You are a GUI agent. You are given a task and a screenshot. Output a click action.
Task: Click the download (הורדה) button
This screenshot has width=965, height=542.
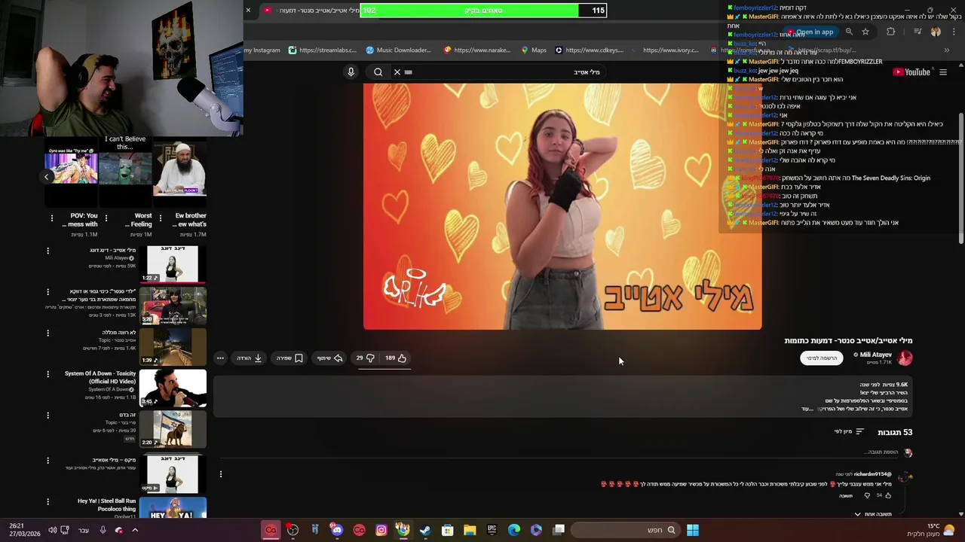coord(250,358)
